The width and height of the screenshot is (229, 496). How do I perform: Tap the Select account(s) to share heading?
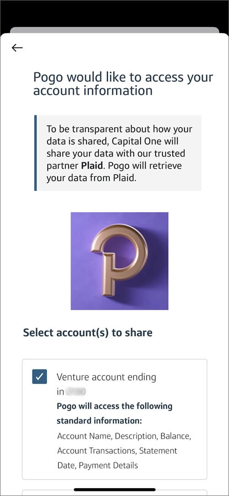click(87, 333)
